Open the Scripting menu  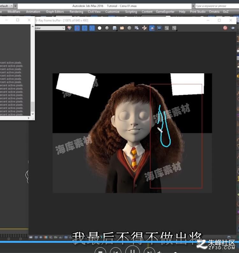click(131, 11)
